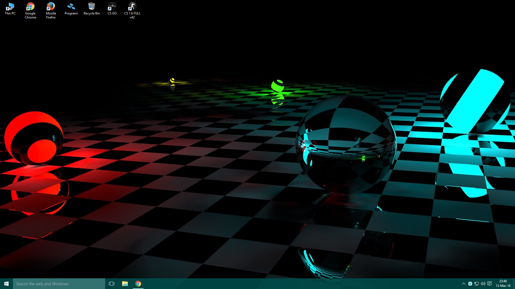Image resolution: width=515 pixels, height=289 pixels.
Task: Open Chrome from the taskbar
Action: (x=138, y=284)
